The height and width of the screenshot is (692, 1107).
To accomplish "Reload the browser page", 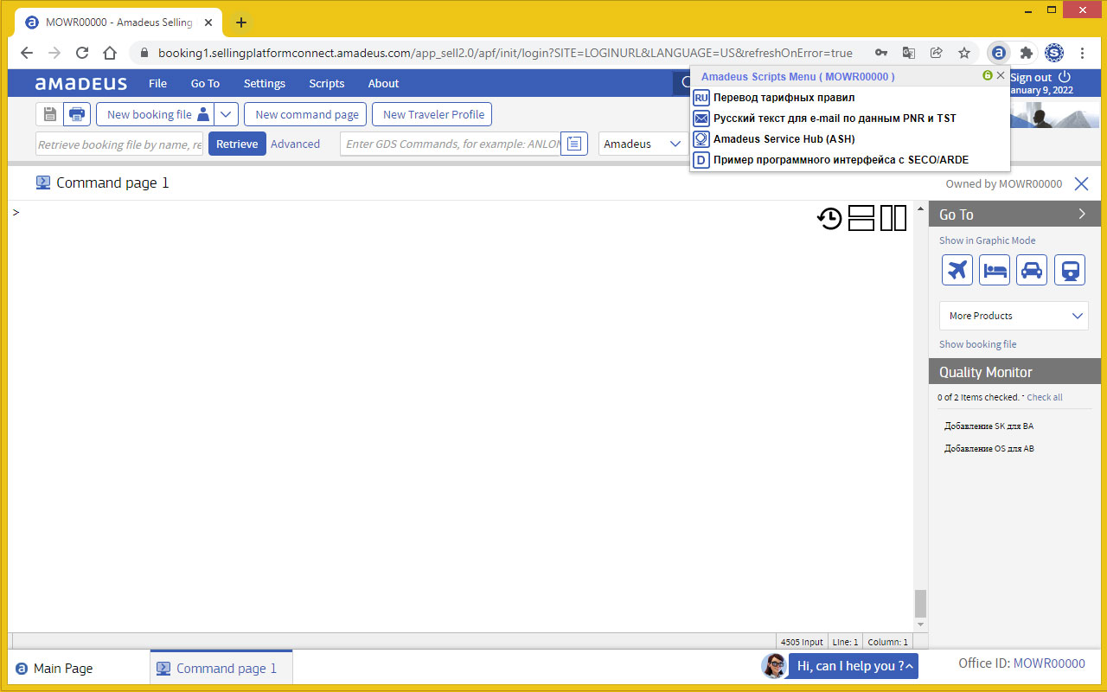I will point(82,53).
